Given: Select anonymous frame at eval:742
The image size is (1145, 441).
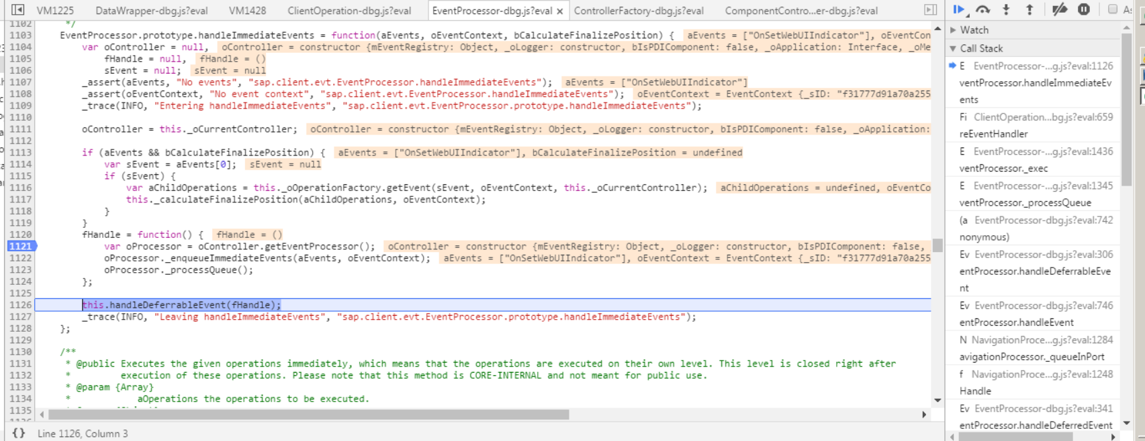Looking at the screenshot, I should pos(1034,229).
